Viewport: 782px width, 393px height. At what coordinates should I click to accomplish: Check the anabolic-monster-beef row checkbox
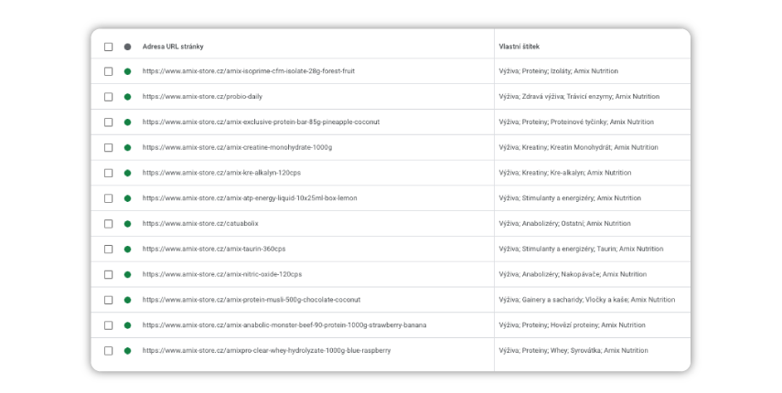coord(108,325)
